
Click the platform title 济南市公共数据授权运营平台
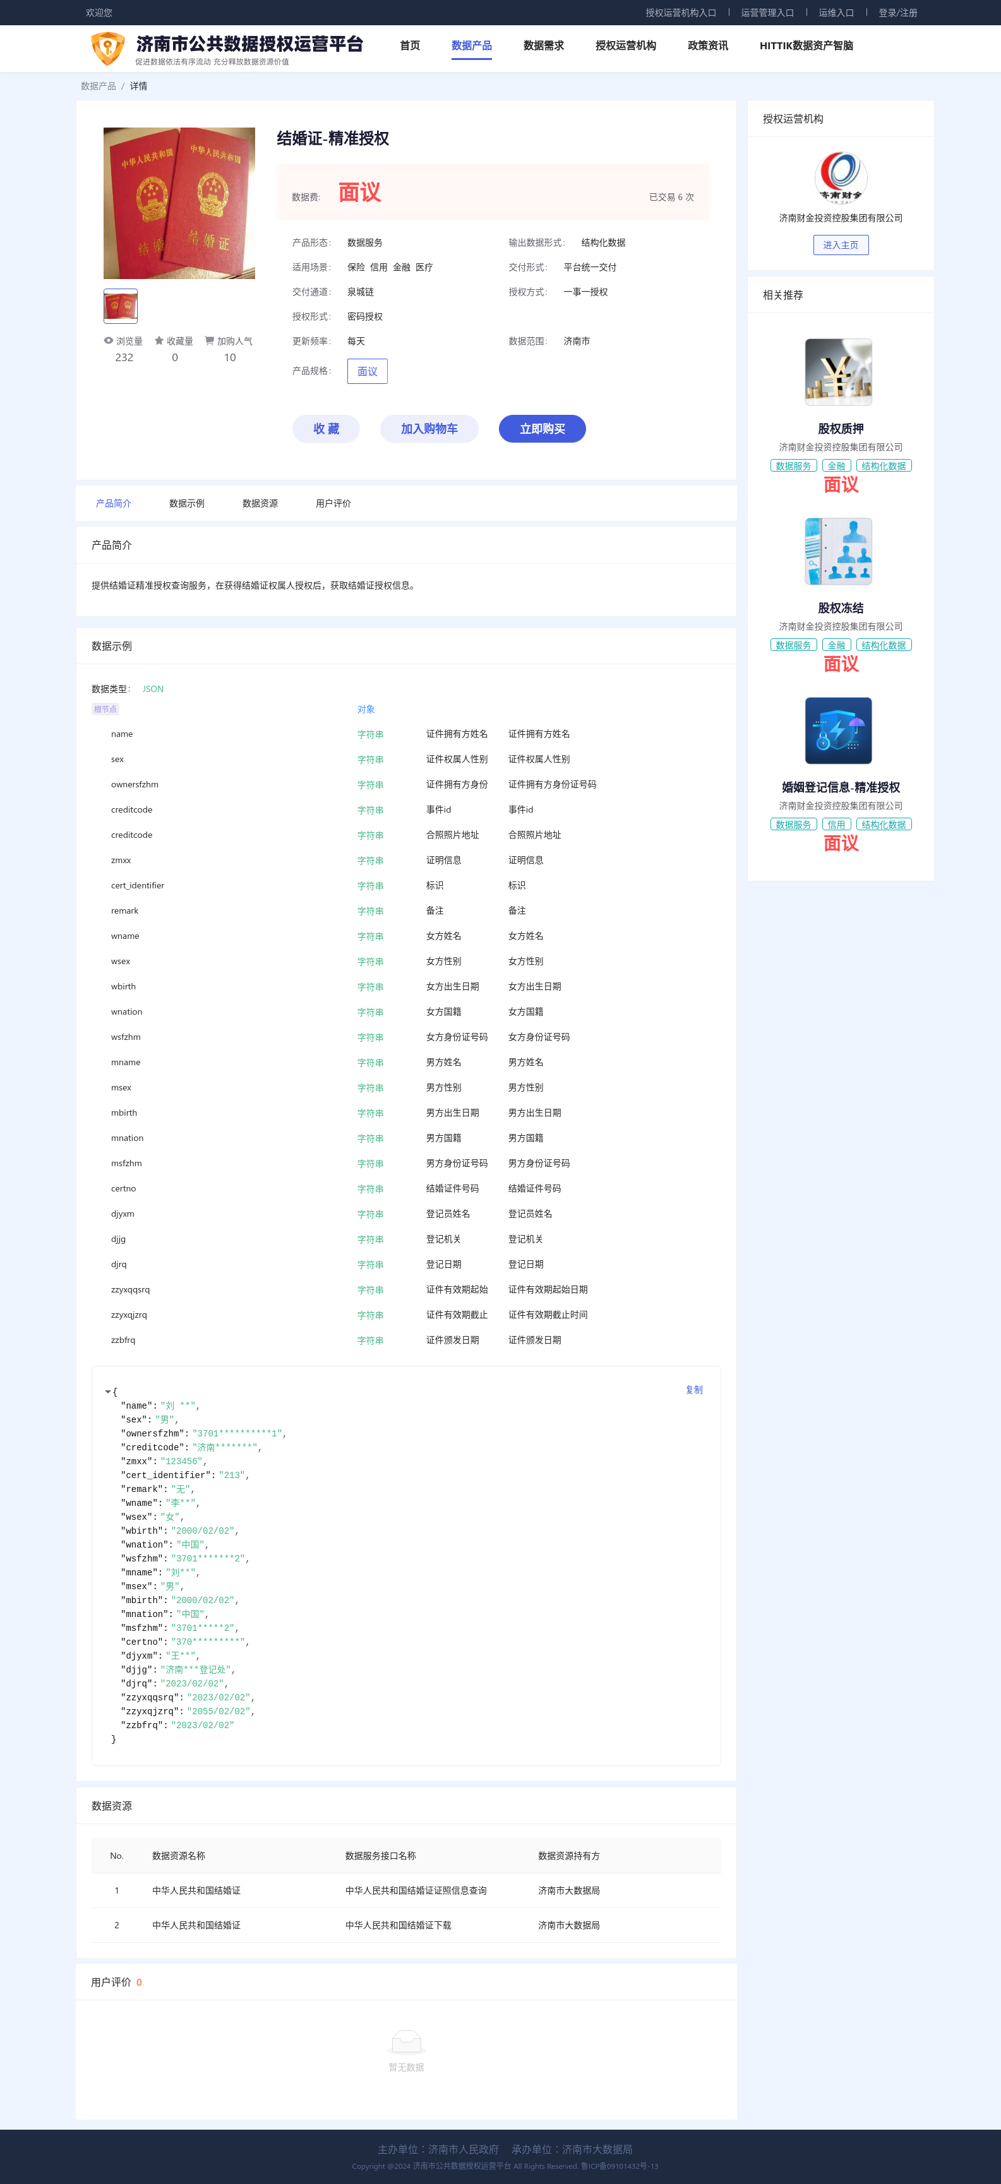pos(249,44)
